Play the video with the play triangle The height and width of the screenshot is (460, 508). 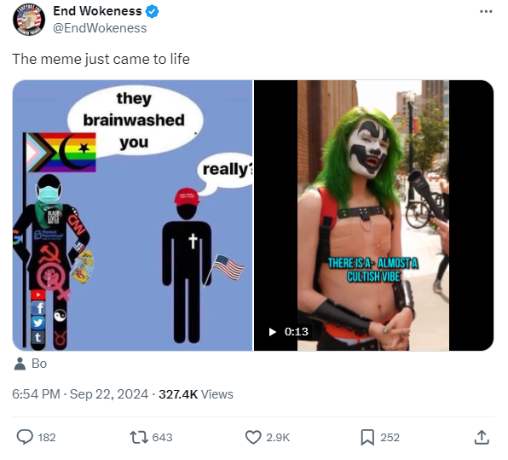[273, 331]
